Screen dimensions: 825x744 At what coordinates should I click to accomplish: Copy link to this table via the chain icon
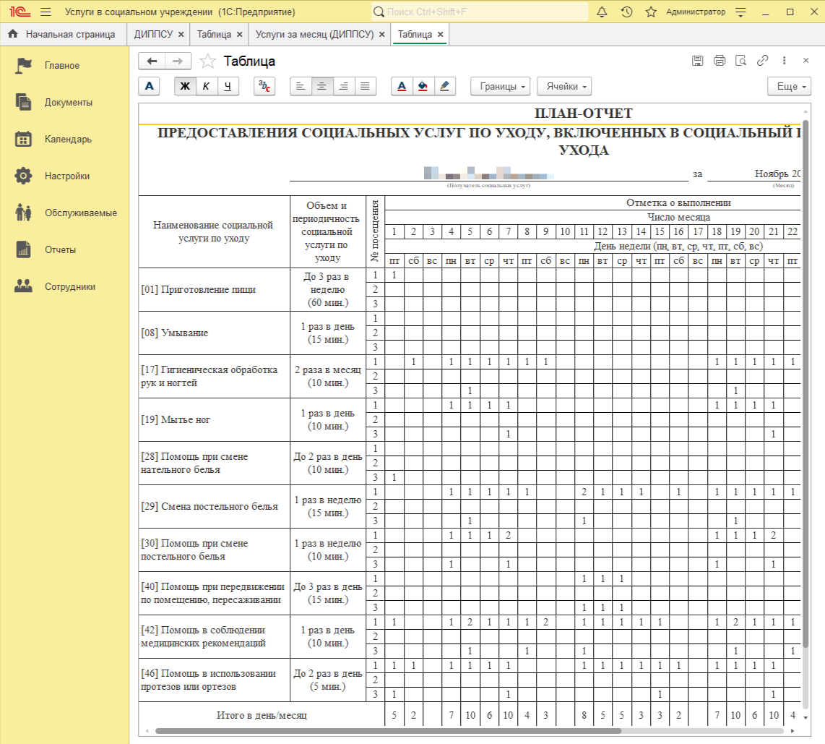tap(762, 61)
